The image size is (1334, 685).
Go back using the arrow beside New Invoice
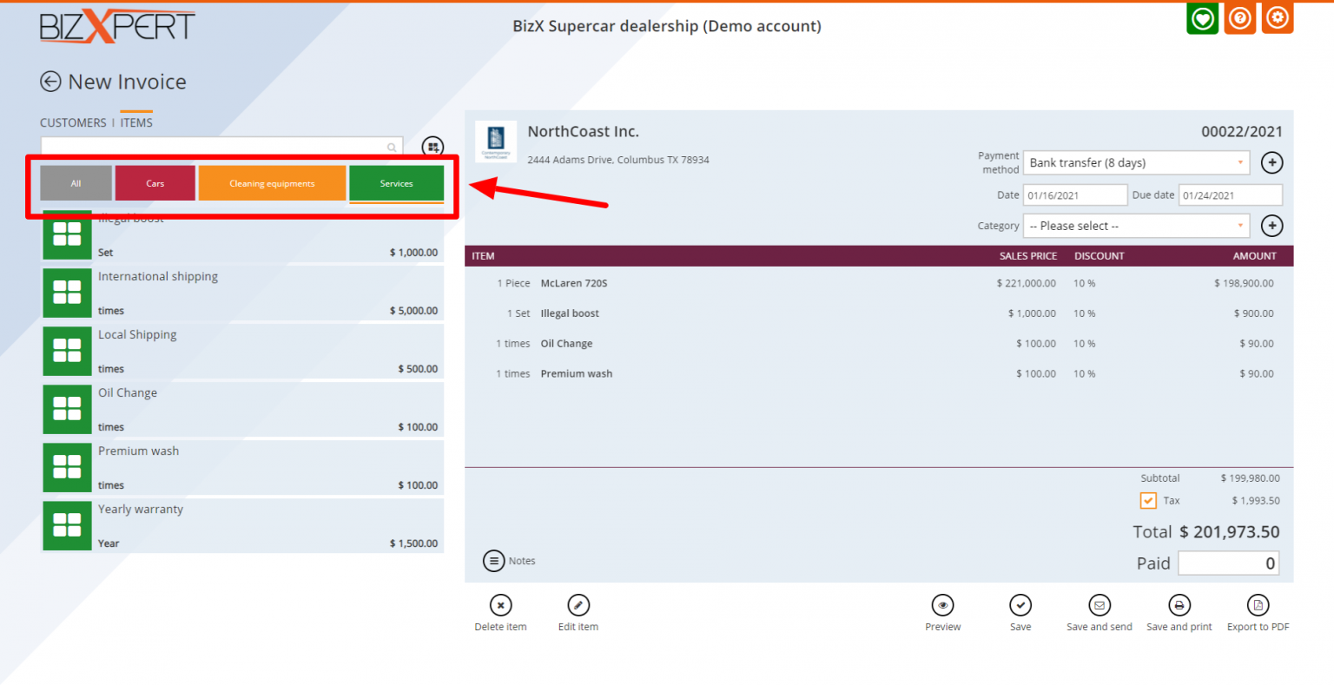click(50, 82)
